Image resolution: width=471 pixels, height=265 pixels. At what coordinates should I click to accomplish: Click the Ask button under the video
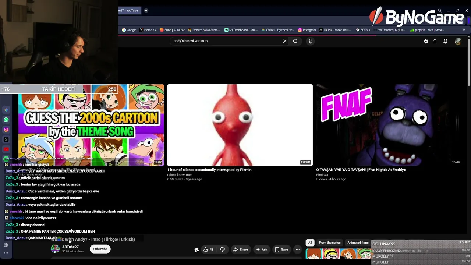[x=262, y=250]
